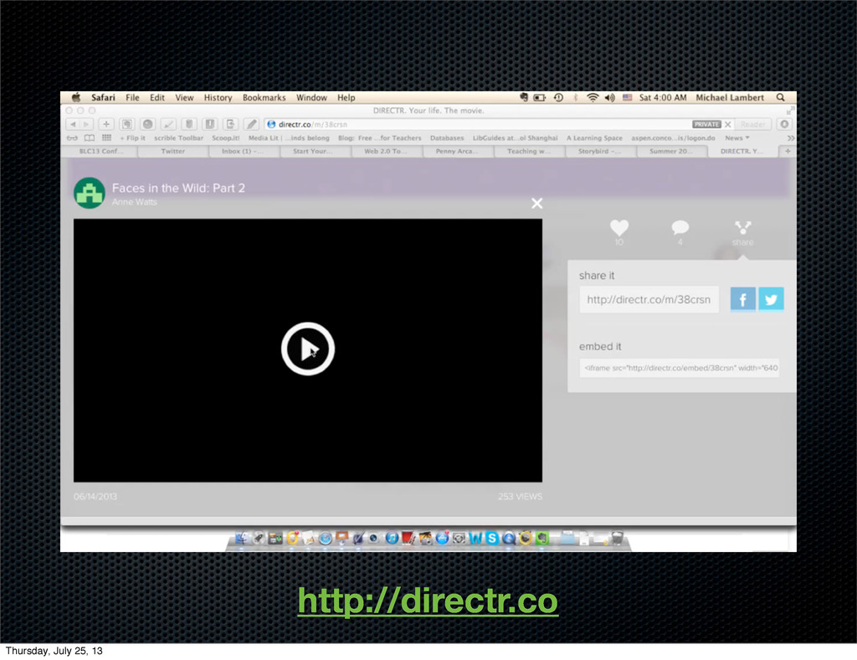Viewport: 857px width, 660px height.
Task: Stop loading with address bar X
Action: (x=727, y=124)
